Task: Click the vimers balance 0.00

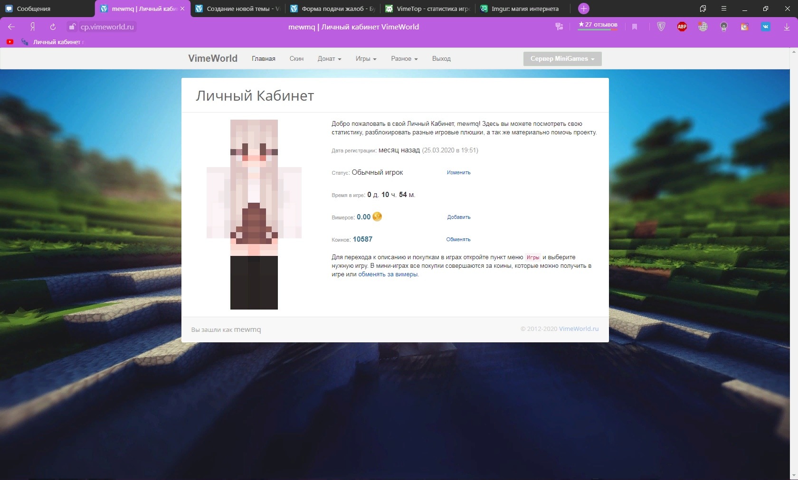Action: coord(363,217)
